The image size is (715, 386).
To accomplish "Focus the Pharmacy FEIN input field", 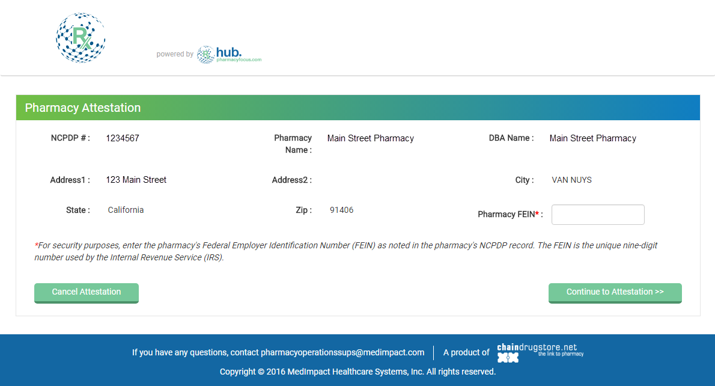I will (598, 215).
